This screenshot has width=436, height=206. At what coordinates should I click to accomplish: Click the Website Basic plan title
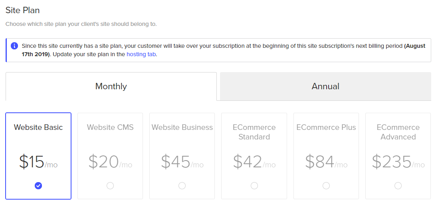pyautogui.click(x=38, y=128)
